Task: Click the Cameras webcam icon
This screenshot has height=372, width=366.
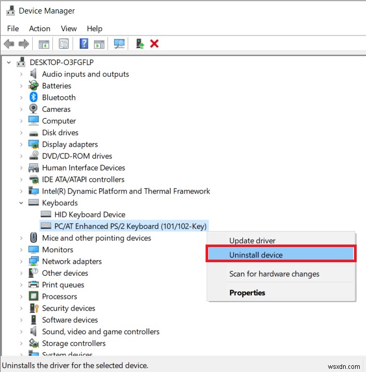Action: pos(33,109)
